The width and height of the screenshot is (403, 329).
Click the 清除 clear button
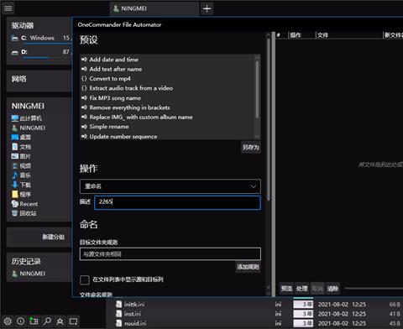[x=332, y=288]
